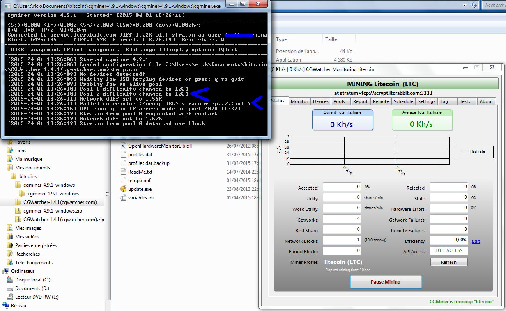Switch to the Settings tab

pos(426,101)
